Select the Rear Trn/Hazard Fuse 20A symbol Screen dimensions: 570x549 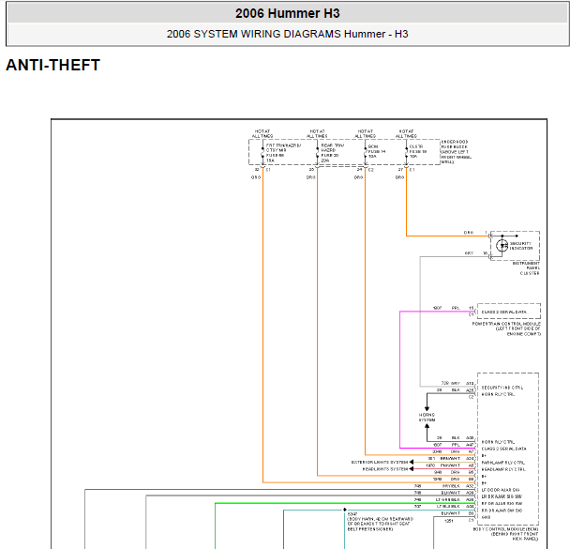point(318,150)
